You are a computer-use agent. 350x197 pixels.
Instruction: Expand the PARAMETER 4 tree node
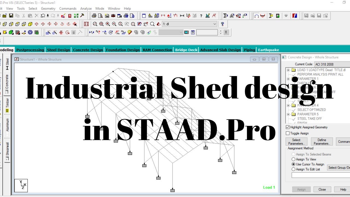[288, 105]
